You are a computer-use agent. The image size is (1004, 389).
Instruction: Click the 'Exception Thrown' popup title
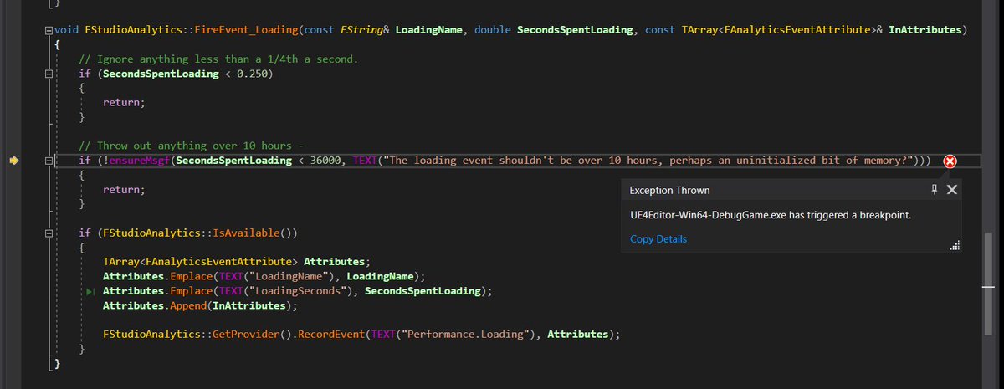(669, 191)
